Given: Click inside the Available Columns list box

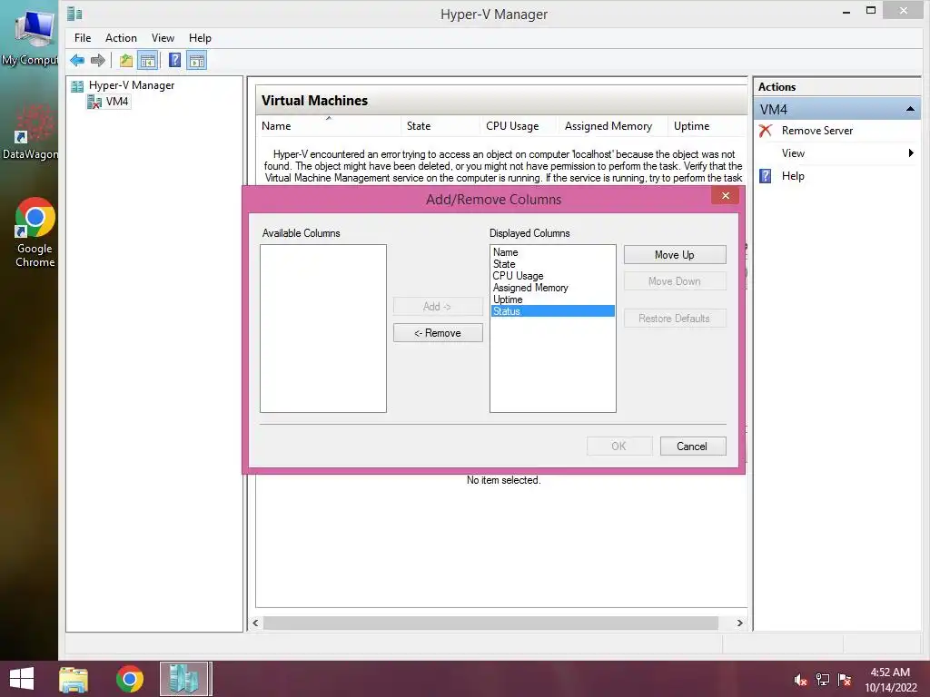Looking at the screenshot, I should tap(323, 329).
